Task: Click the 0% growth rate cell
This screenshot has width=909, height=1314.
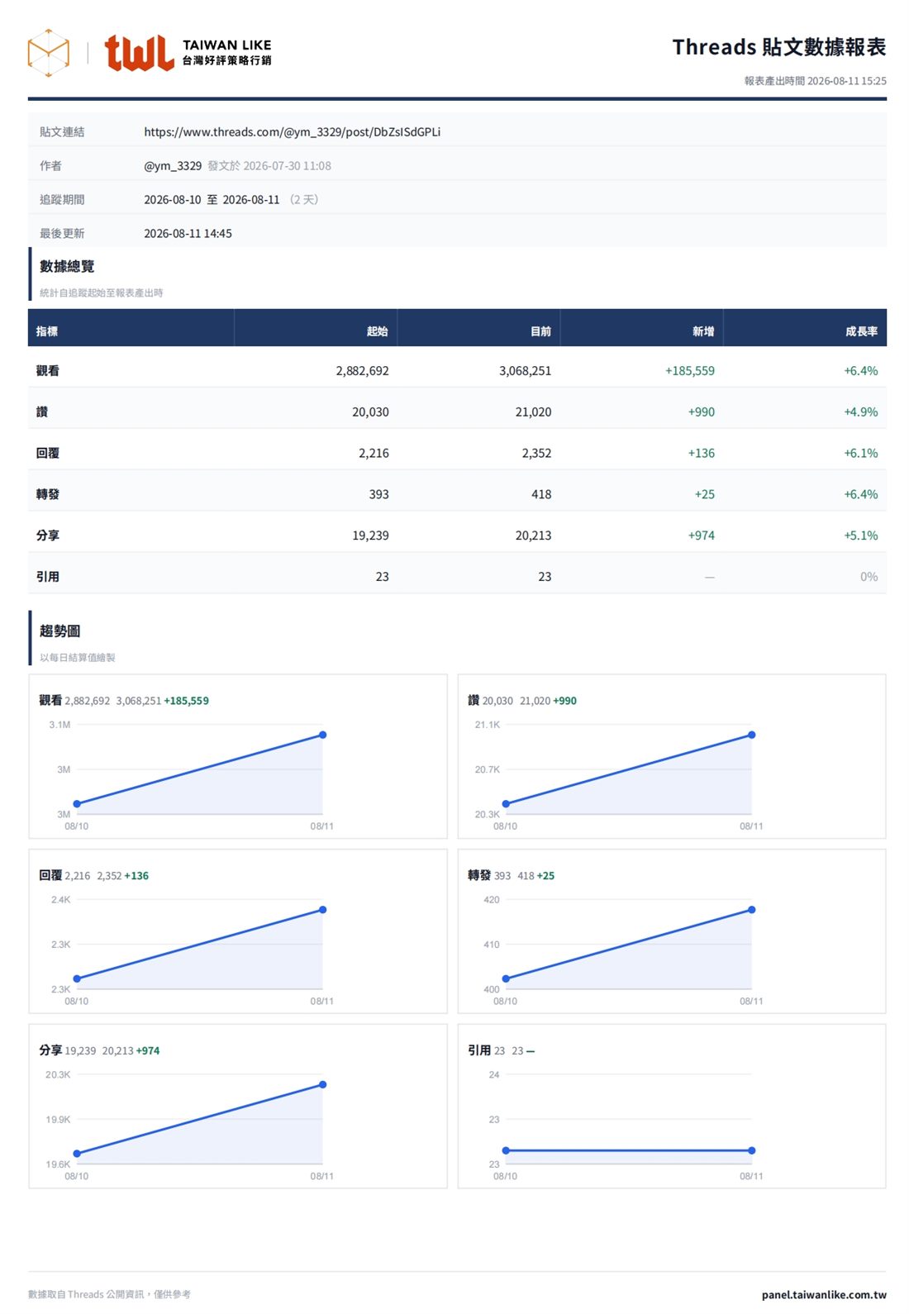Action: 869,577
